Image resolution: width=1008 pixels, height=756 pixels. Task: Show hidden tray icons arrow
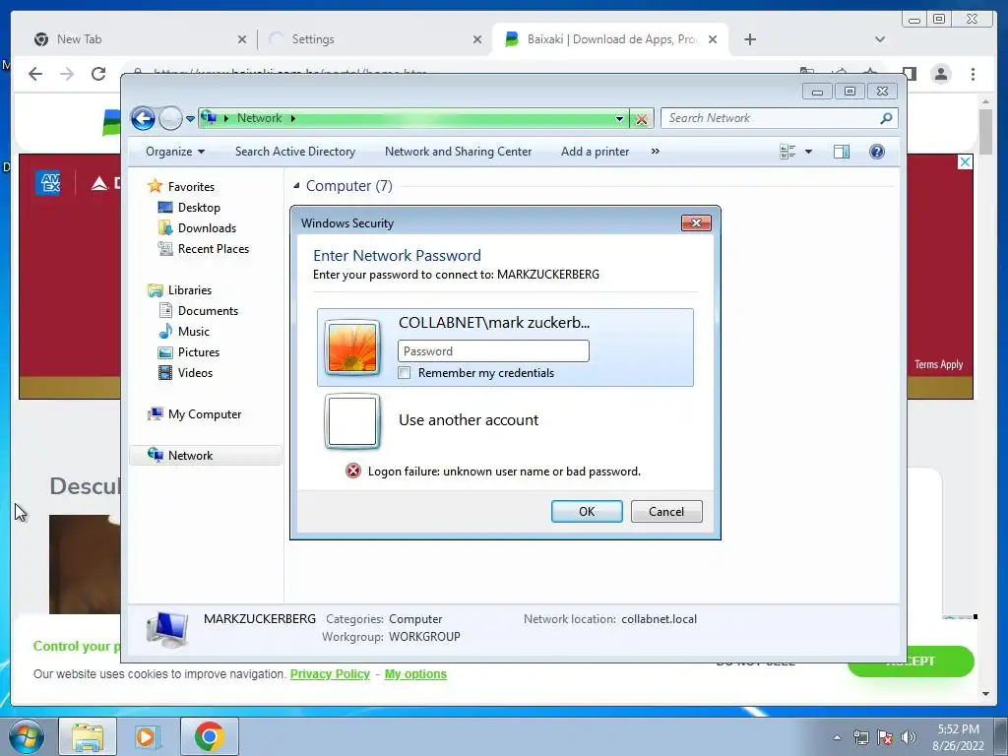[x=837, y=738]
